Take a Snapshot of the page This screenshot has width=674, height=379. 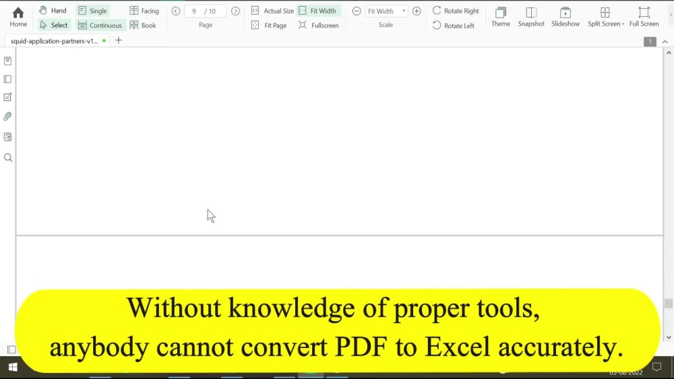[x=531, y=18]
